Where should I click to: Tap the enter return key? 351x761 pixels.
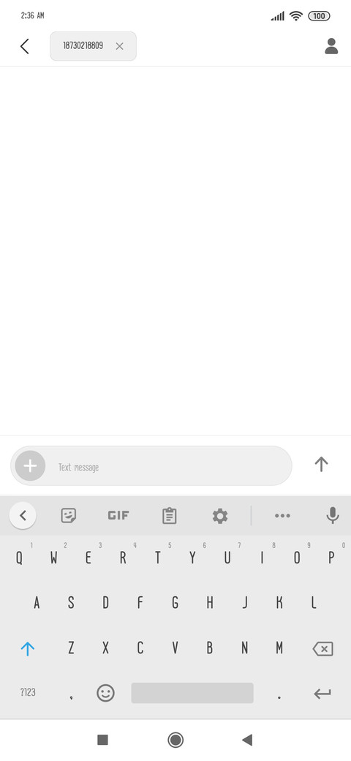point(322,694)
